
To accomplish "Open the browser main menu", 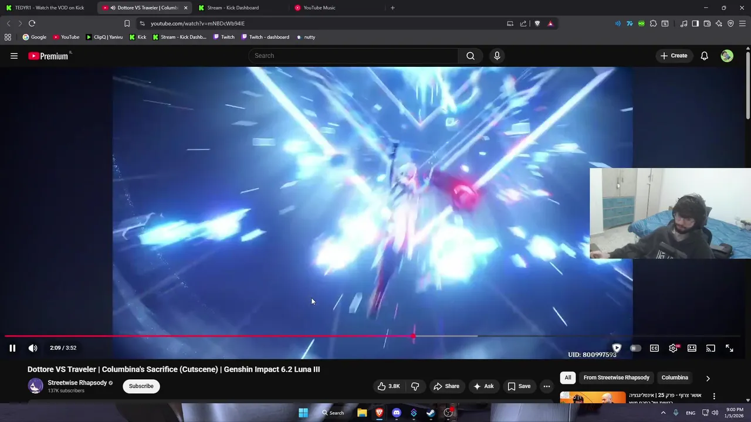I will (x=743, y=23).
